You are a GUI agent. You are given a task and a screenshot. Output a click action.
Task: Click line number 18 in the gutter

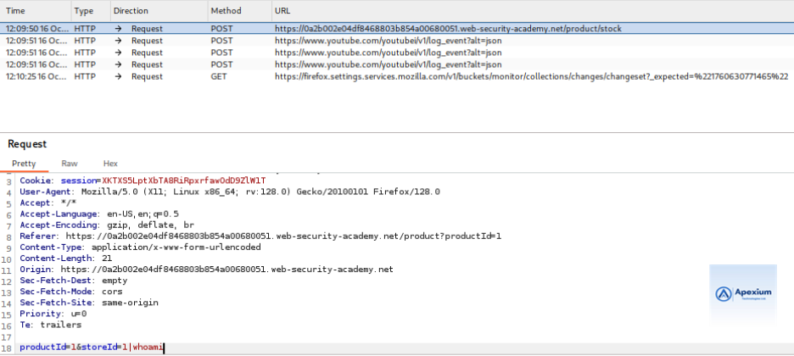point(8,347)
